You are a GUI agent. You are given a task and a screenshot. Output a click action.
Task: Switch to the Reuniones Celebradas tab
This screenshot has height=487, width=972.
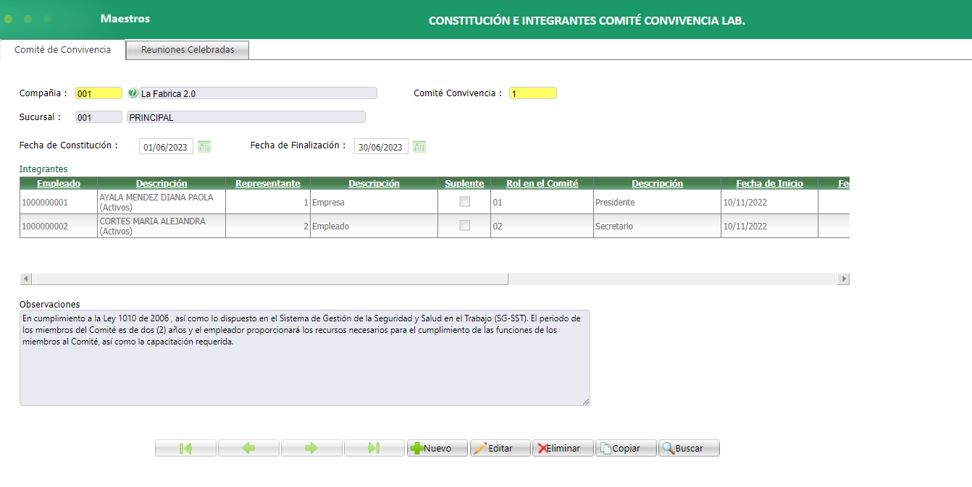tap(187, 50)
